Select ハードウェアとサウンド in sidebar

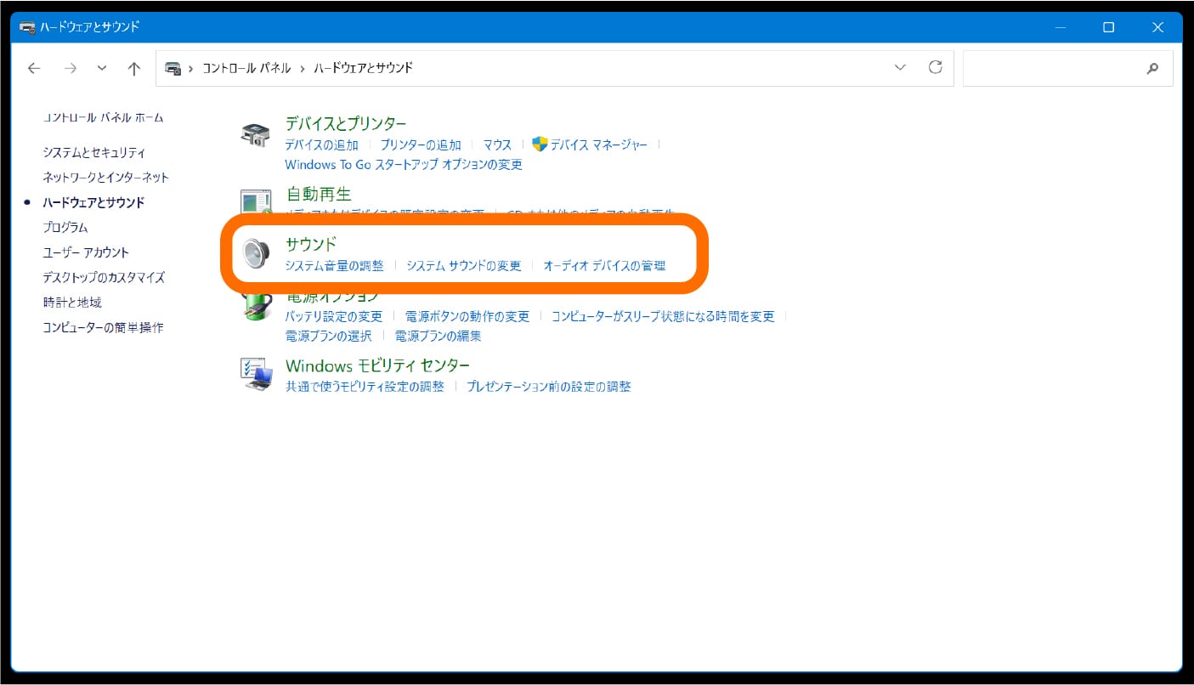point(93,202)
